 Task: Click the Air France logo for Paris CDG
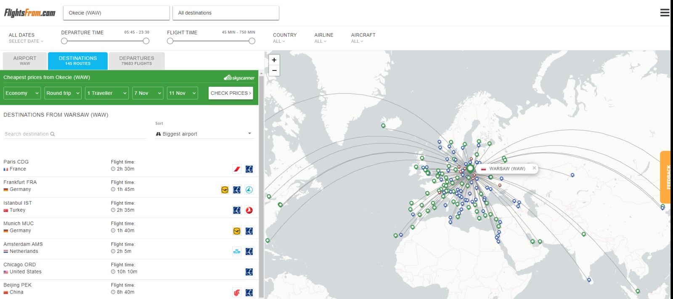pyautogui.click(x=237, y=169)
